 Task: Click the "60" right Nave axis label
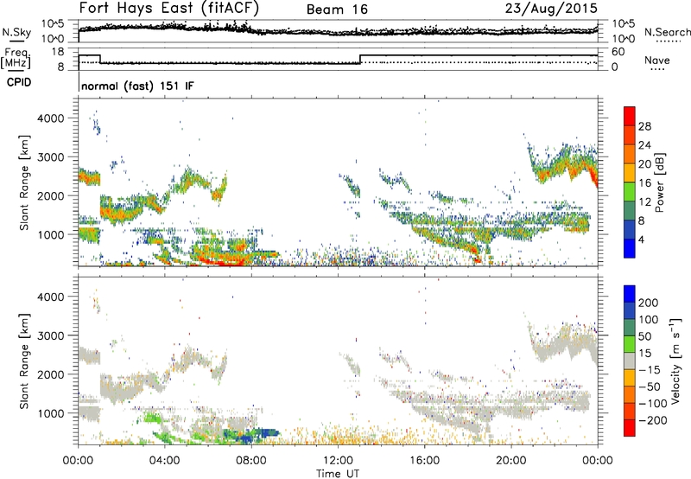click(x=618, y=52)
